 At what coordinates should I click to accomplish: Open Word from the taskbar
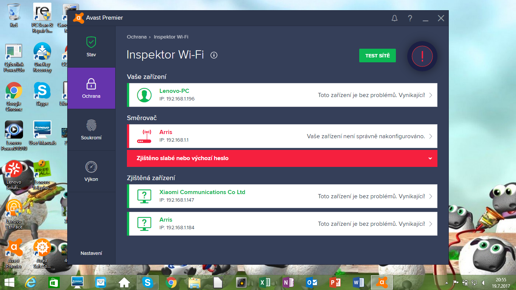(x=358, y=282)
